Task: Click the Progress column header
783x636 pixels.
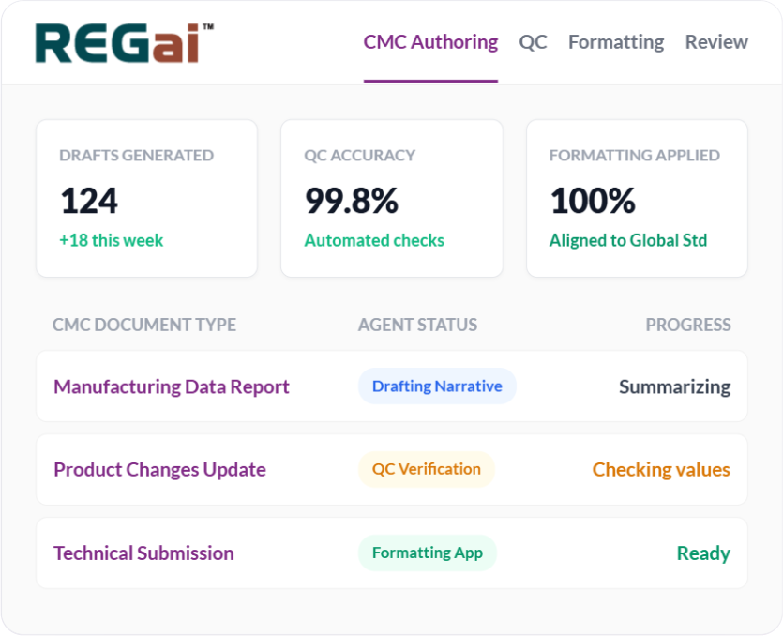Action: (687, 325)
